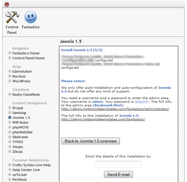
Task: Click the Send E-mail button
Action: (118, 175)
